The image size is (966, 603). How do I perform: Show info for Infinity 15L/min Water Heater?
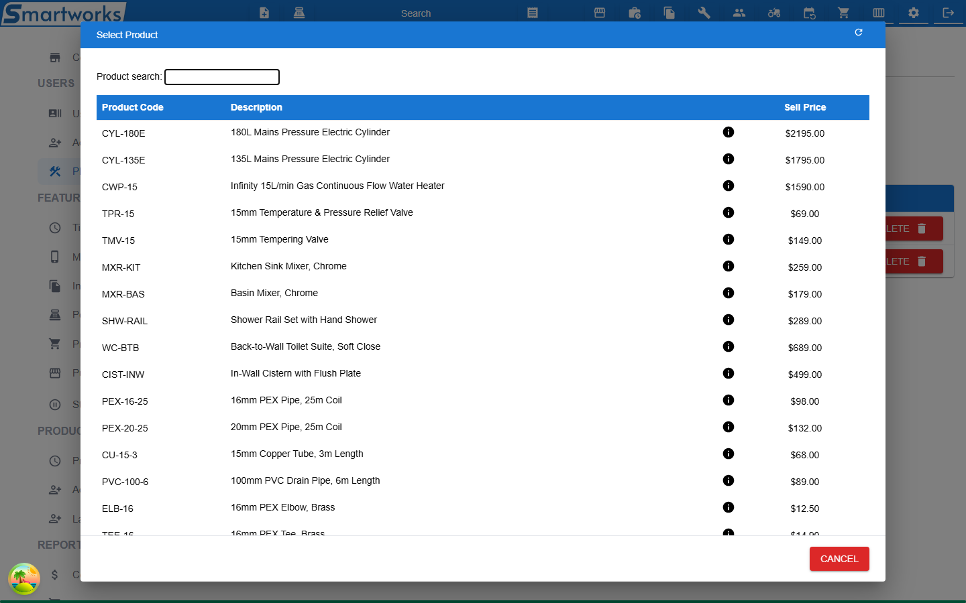click(729, 186)
